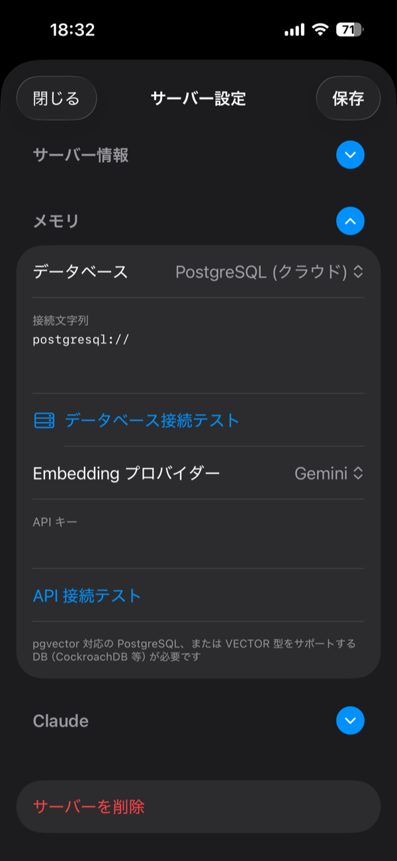Expand the Claude section
Image resolution: width=397 pixels, height=861 pixels.
tap(350, 721)
